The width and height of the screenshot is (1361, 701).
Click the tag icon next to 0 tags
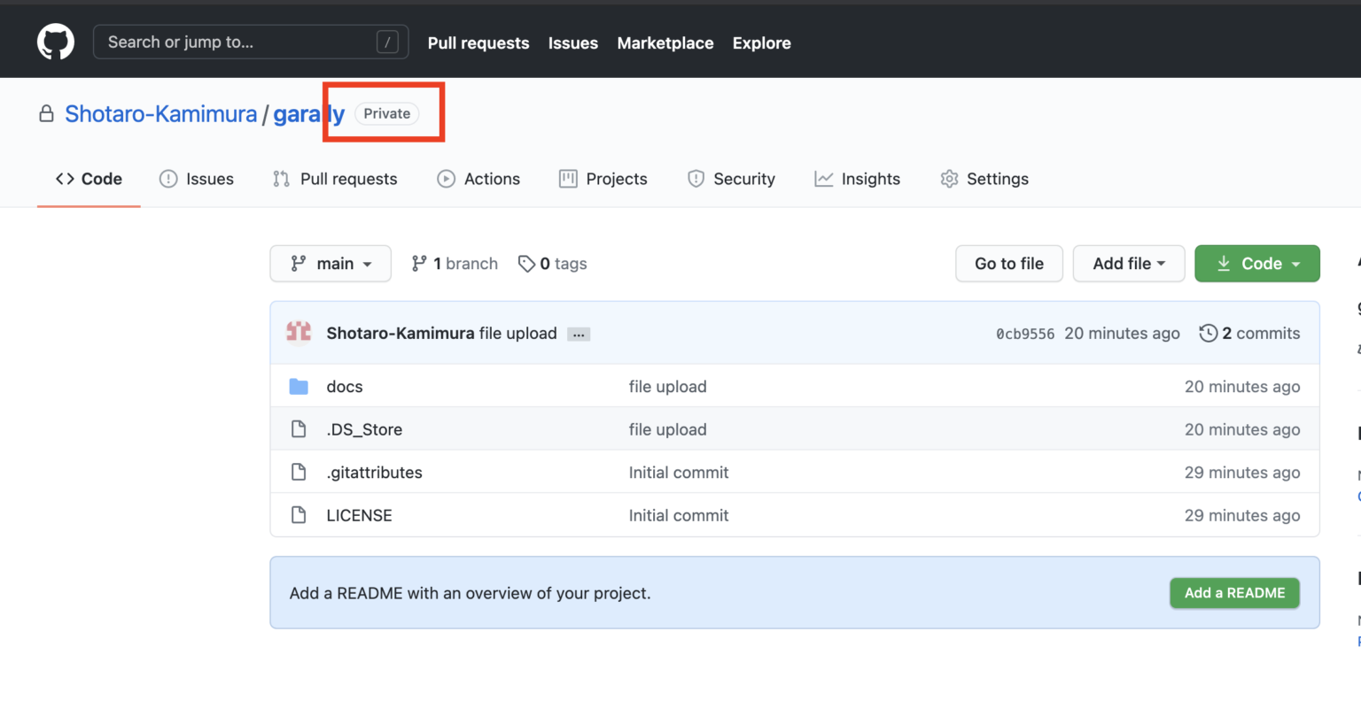(x=526, y=264)
